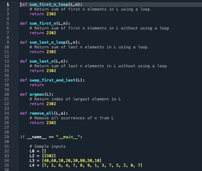This screenshot has width=202, height=171.
Task: Click line number 33 in the gutter
Action: pyautogui.click(x=7, y=156)
